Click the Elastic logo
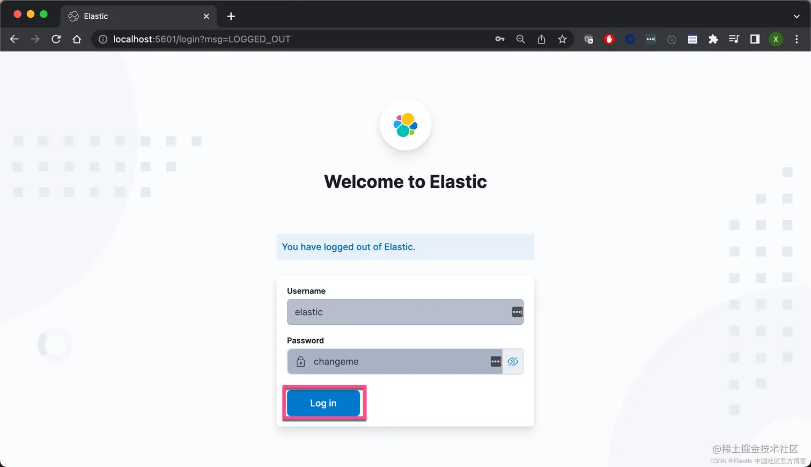The height and width of the screenshot is (467, 811). point(405,125)
